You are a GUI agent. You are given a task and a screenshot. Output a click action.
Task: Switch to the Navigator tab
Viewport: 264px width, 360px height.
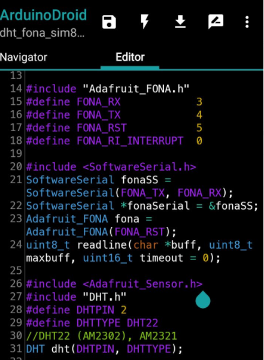(23, 57)
